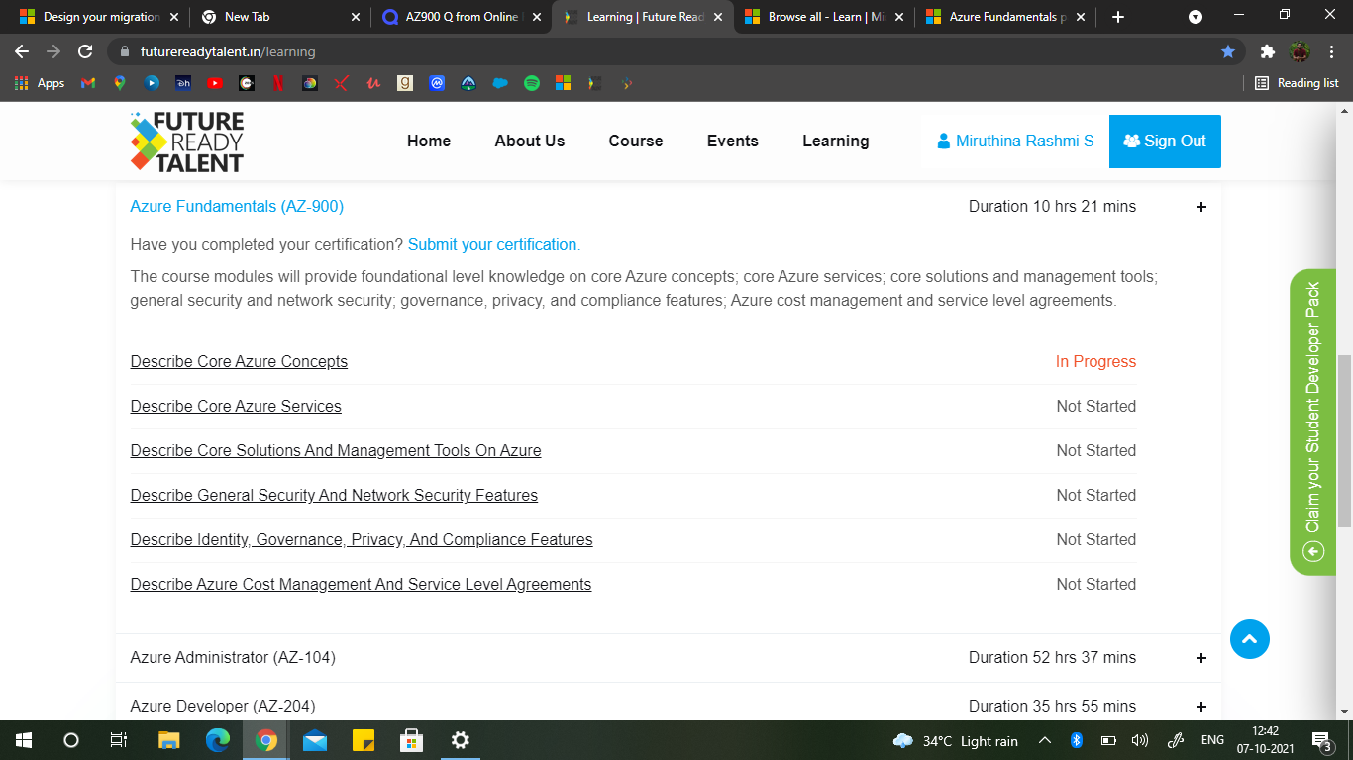Screen dimensions: 1353x760
Task: Click the Future Ready Talent logo
Action: click(187, 142)
